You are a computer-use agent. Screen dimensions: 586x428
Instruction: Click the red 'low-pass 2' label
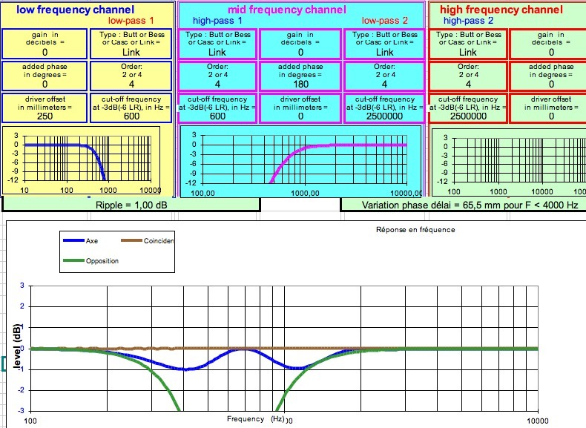384,21
